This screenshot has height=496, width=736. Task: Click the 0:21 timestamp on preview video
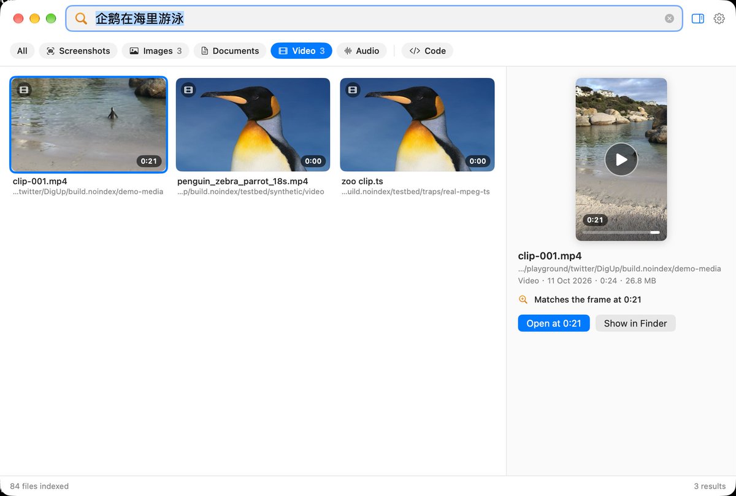pyautogui.click(x=595, y=220)
